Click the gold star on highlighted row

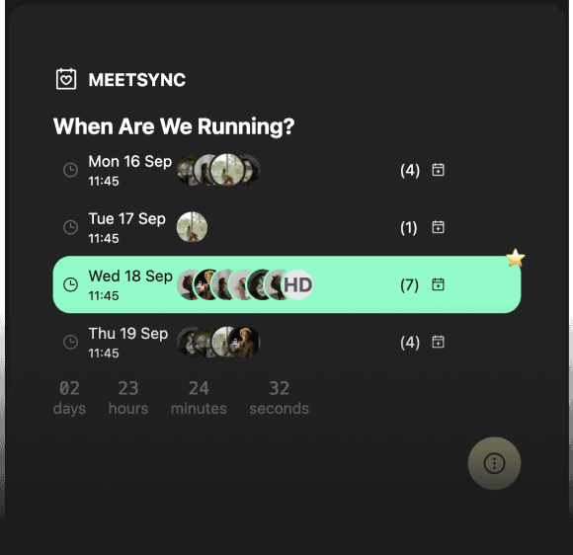pos(516,258)
